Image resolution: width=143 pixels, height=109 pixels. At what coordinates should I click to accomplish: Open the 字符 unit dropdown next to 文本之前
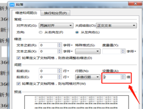68,45
